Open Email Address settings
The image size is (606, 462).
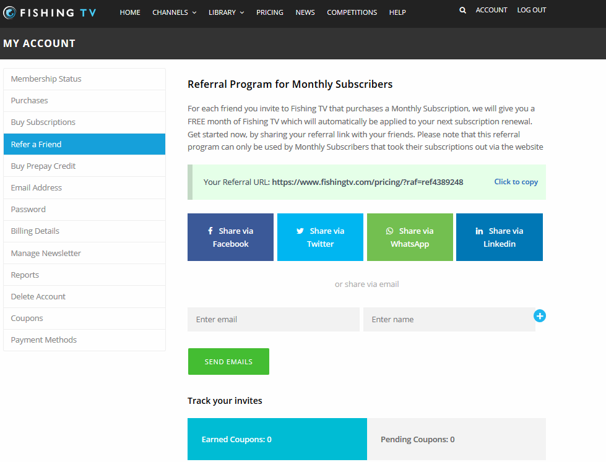[x=84, y=188]
